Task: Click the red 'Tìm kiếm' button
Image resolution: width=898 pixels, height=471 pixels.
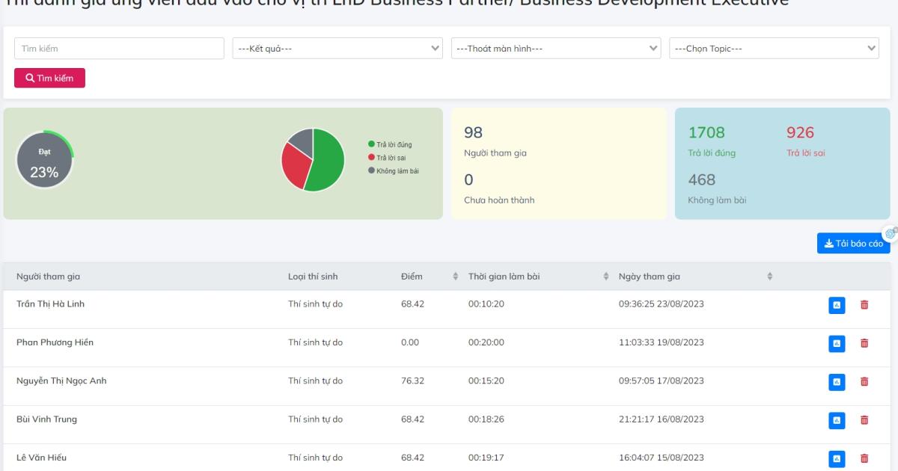Action: [x=50, y=78]
